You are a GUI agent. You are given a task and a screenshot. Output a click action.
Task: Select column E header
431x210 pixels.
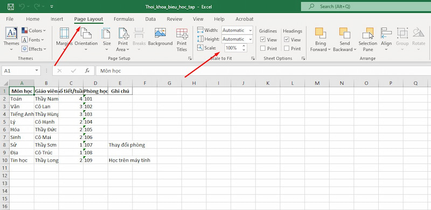click(x=120, y=83)
